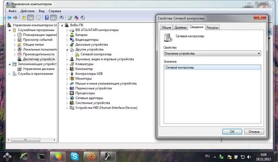Open the Свойство property dropdown
Screen dimensions: 278x162
tap(212, 54)
